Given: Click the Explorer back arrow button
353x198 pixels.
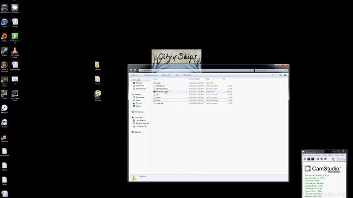Looking at the screenshot, I should click(131, 70).
